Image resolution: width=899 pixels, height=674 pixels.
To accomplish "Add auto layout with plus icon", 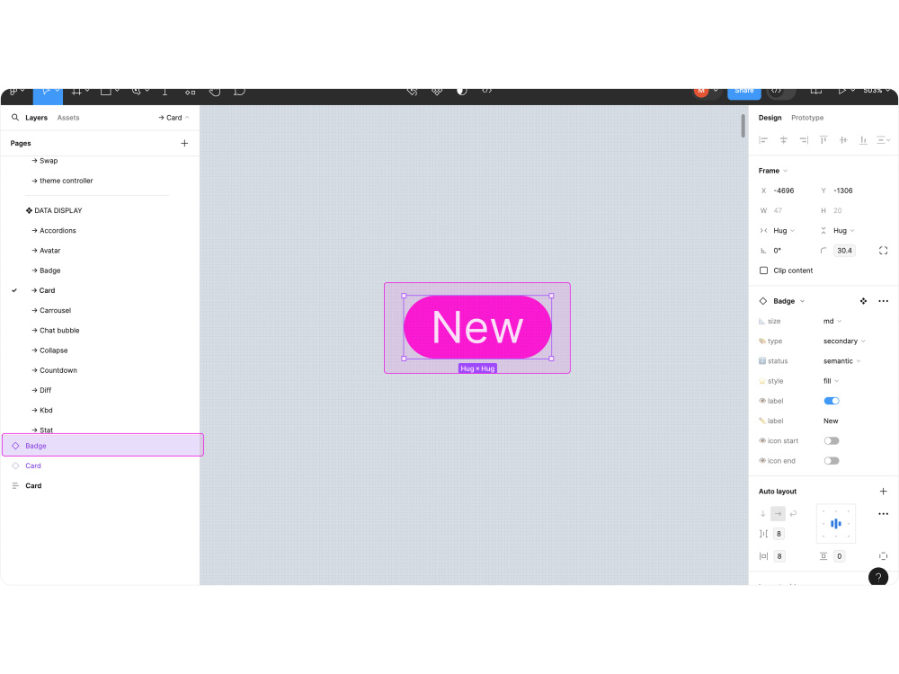I will click(883, 492).
